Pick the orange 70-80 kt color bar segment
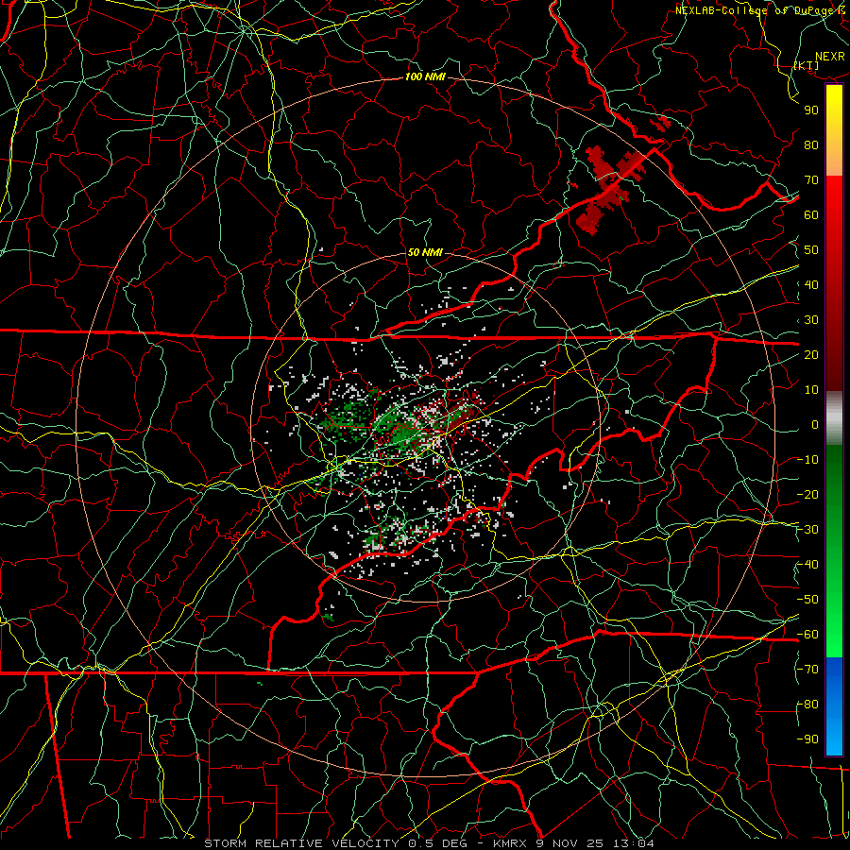This screenshot has width=850, height=850. (834, 159)
